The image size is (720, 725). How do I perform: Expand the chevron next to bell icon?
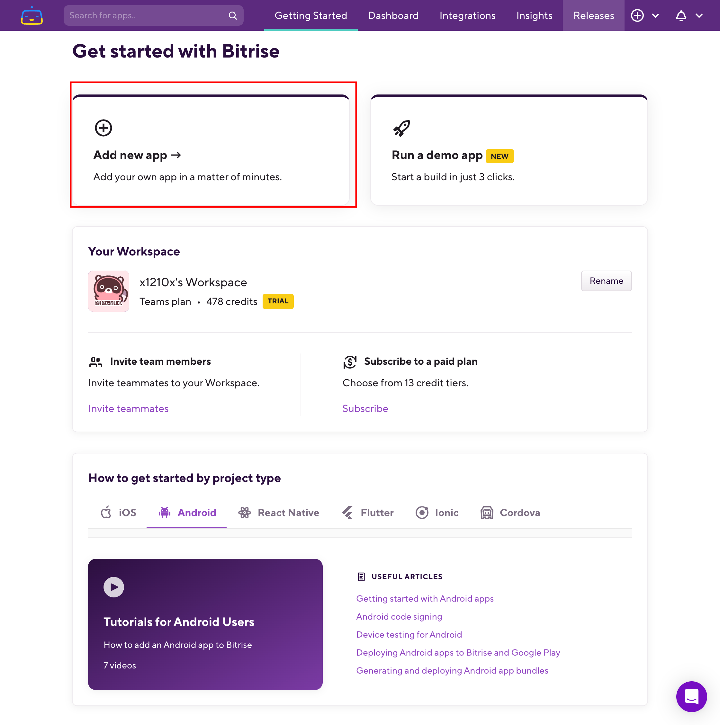[699, 15]
